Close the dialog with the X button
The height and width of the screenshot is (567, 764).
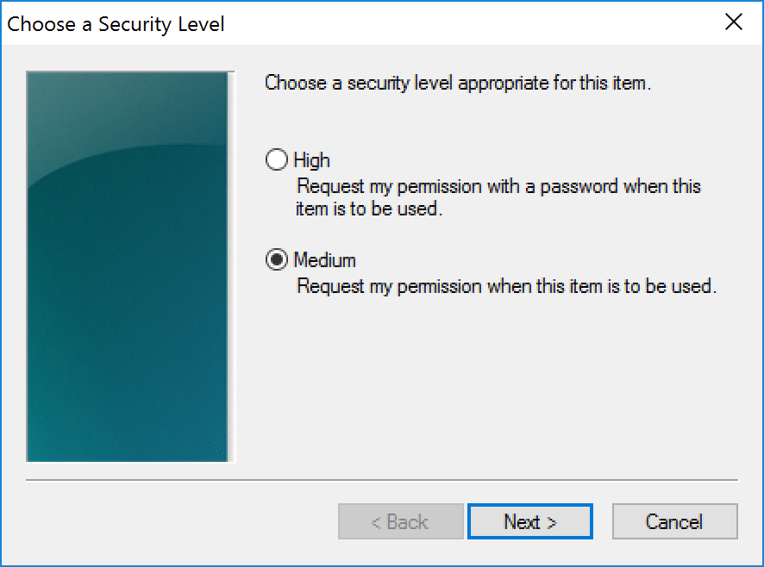[x=734, y=22]
